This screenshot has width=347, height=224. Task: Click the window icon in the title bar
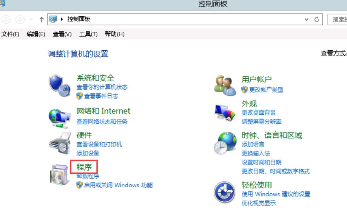tap(2, 3)
